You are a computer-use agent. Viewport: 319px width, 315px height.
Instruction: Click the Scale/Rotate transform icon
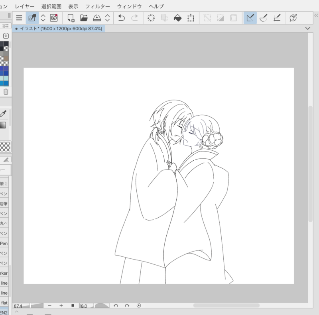click(x=191, y=18)
